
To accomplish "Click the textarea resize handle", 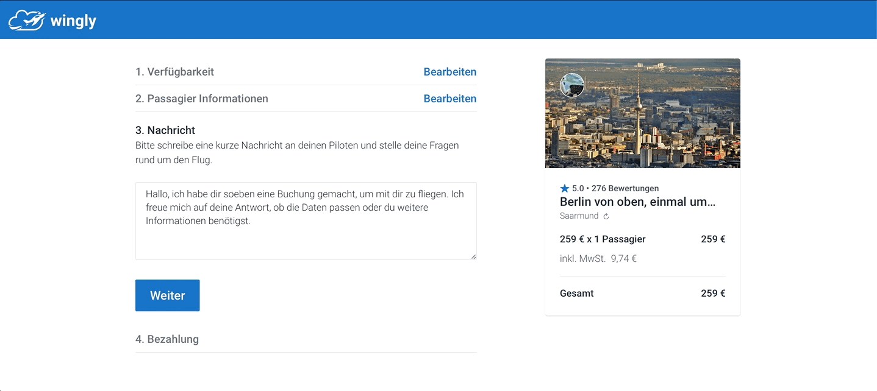I will click(x=473, y=256).
